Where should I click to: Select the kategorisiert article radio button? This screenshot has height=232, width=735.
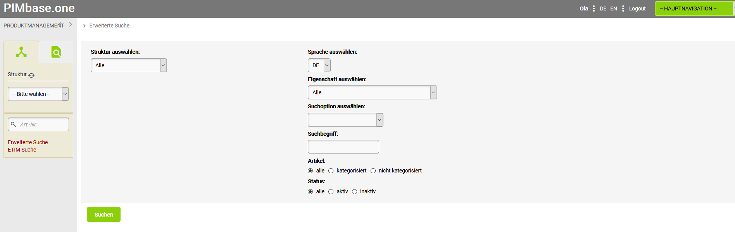tap(331, 171)
